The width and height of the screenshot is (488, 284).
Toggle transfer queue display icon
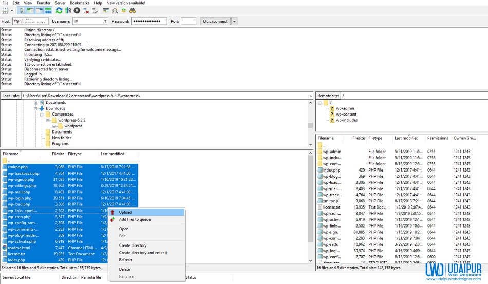click(x=48, y=11)
